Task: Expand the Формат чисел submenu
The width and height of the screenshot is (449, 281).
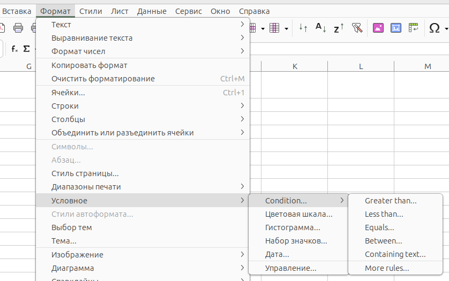Action: point(143,51)
